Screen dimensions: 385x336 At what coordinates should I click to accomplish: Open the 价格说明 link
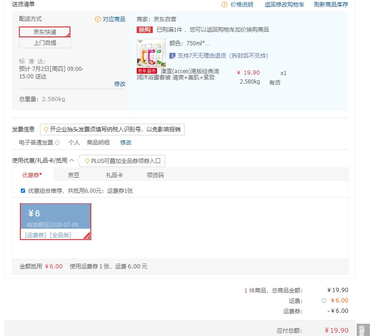click(x=242, y=5)
